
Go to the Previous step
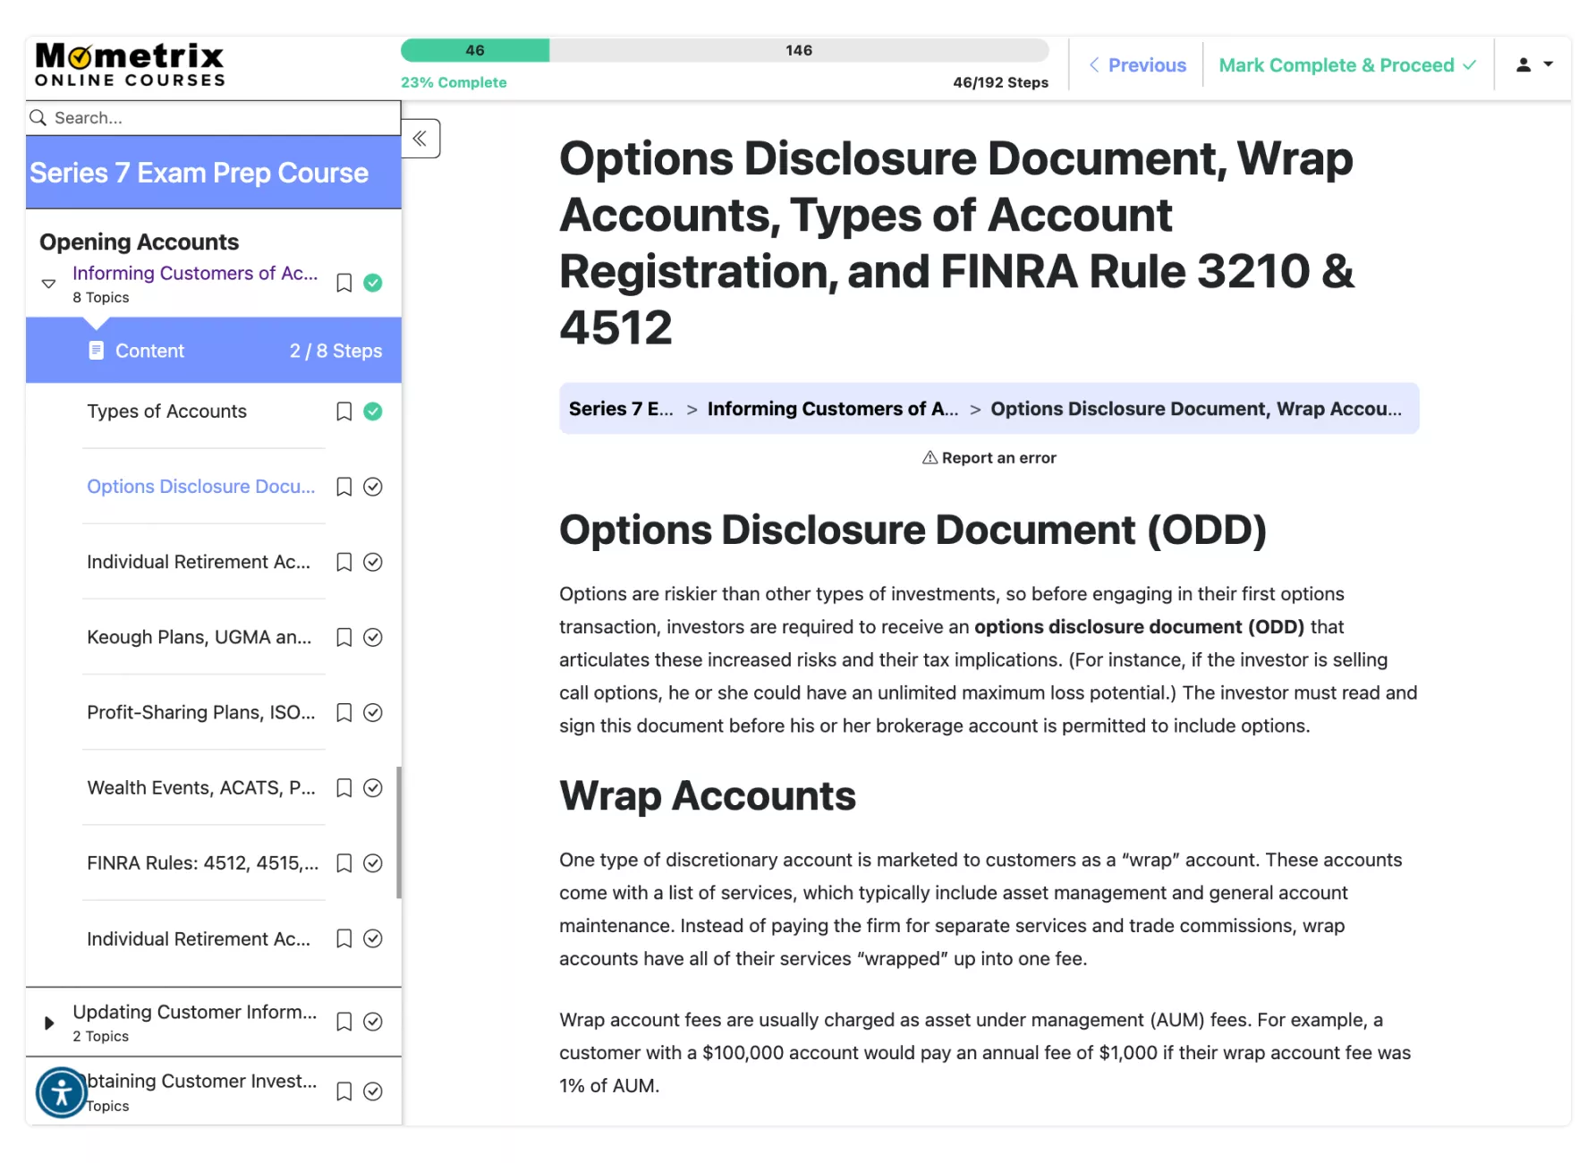point(1137,65)
